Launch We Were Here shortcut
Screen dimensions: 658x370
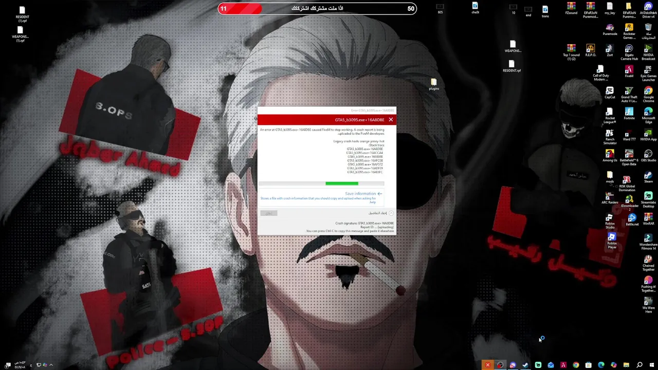648,305
